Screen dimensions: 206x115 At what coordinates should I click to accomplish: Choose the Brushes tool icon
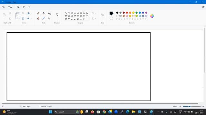(57, 15)
